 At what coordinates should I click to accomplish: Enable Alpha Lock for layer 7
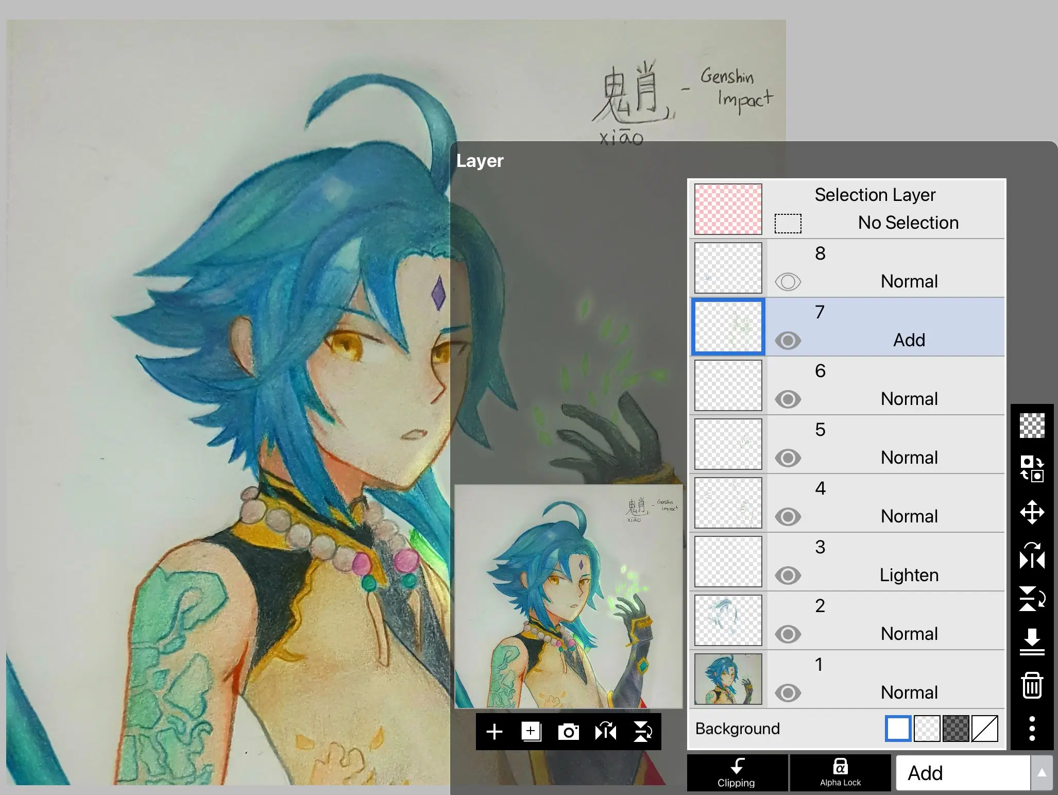[840, 773]
